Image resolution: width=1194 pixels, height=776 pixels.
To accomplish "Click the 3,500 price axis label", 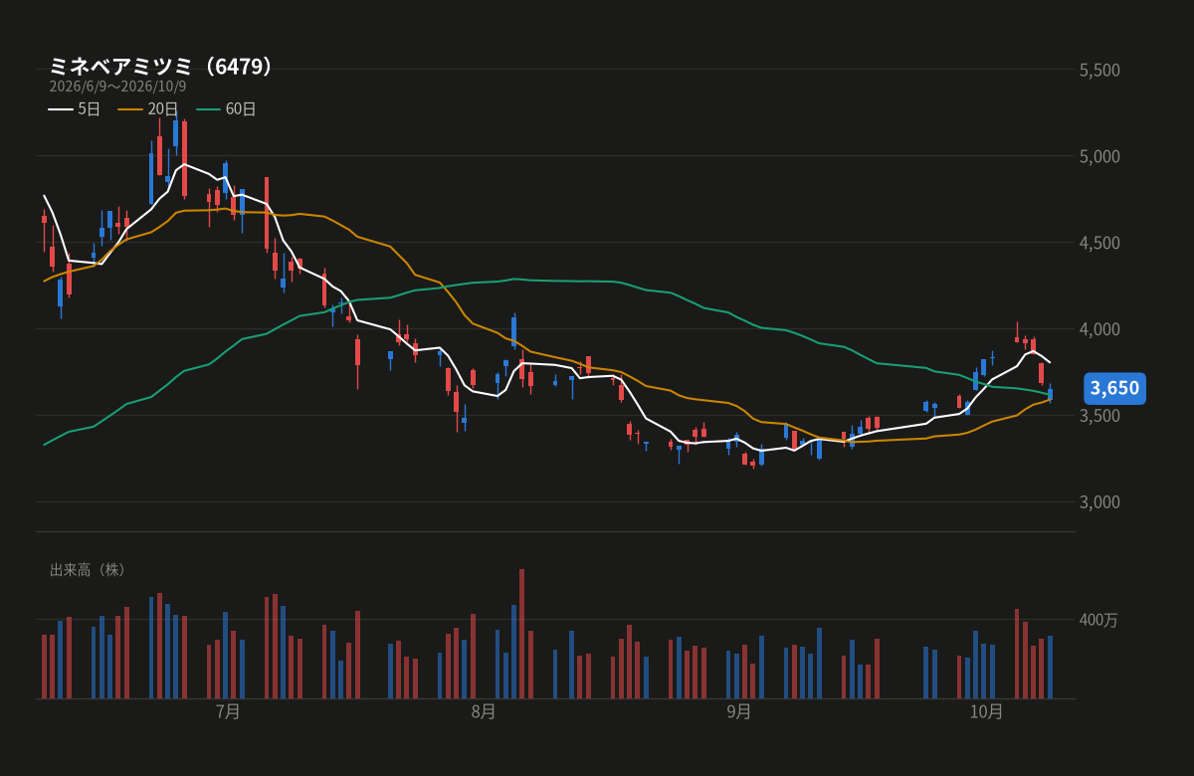I will click(x=1099, y=416).
